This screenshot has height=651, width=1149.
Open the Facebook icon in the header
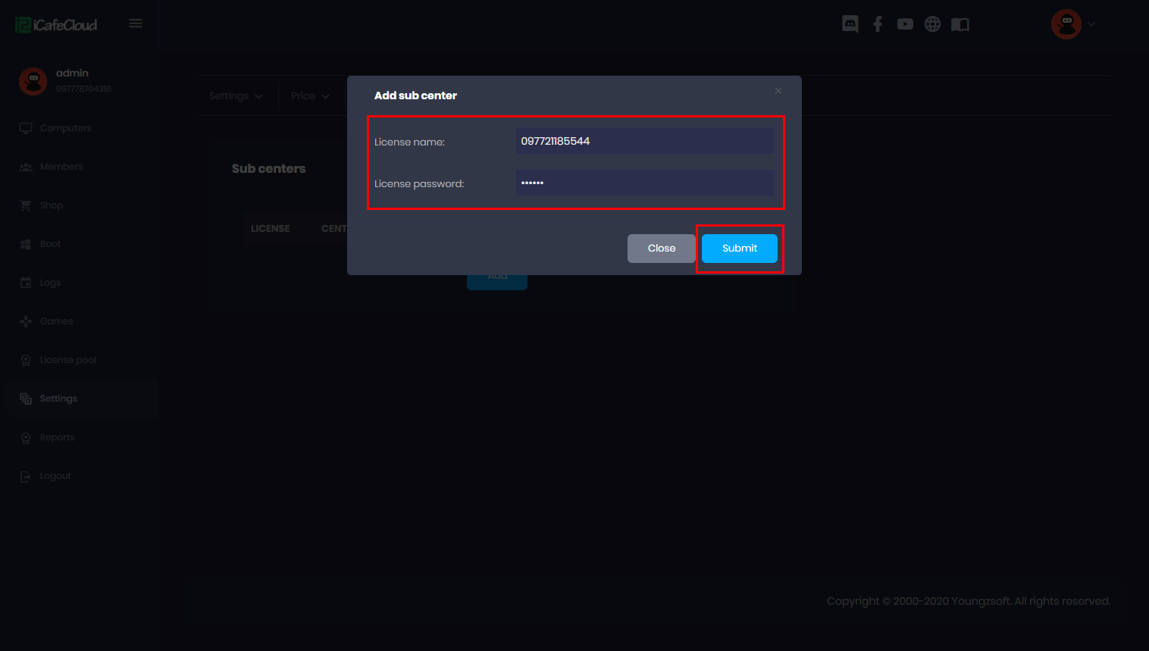pos(878,24)
